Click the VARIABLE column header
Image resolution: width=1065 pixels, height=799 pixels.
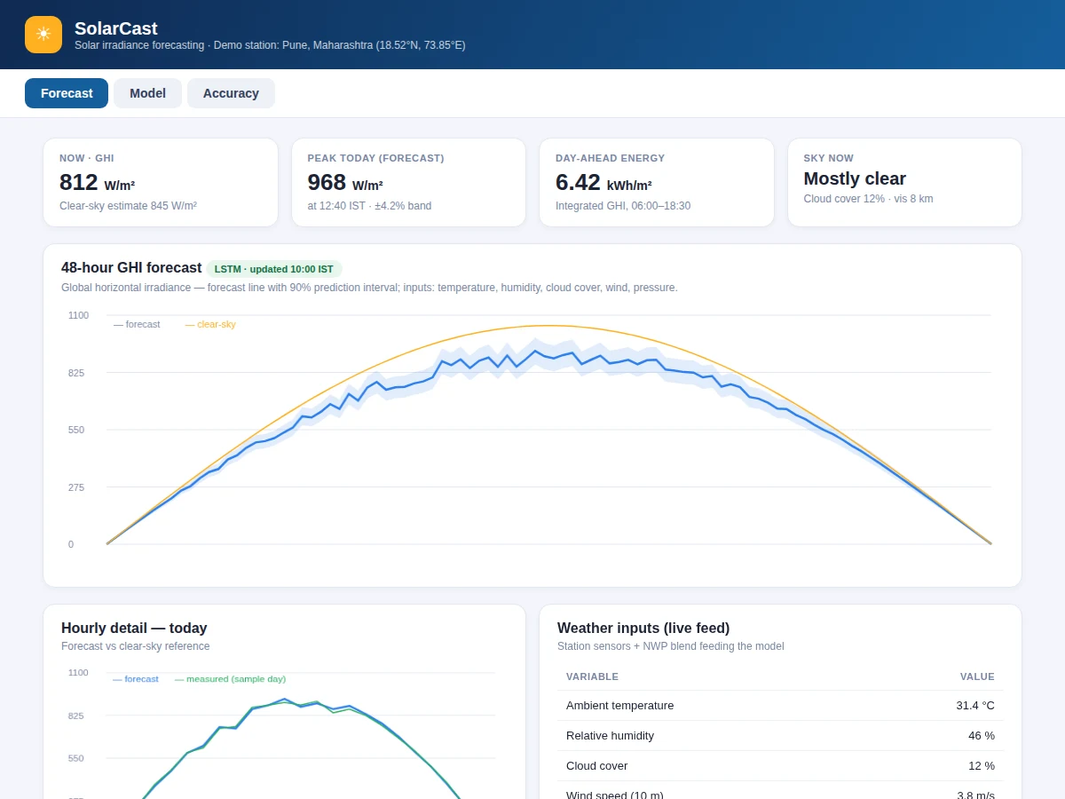click(592, 676)
